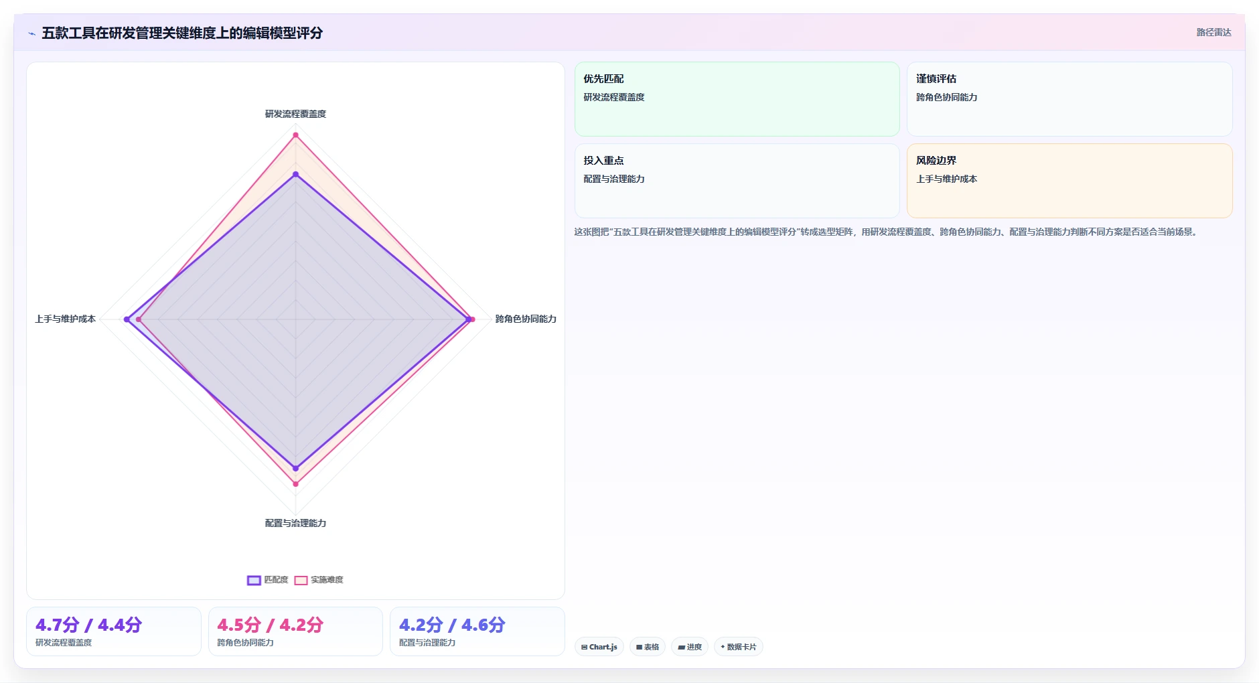Open the 风险边界 card
The image size is (1259, 683).
tap(1069, 181)
